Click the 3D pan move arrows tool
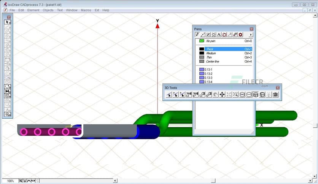Viewport: 318px width, 184px height. pyautogui.click(x=222, y=94)
